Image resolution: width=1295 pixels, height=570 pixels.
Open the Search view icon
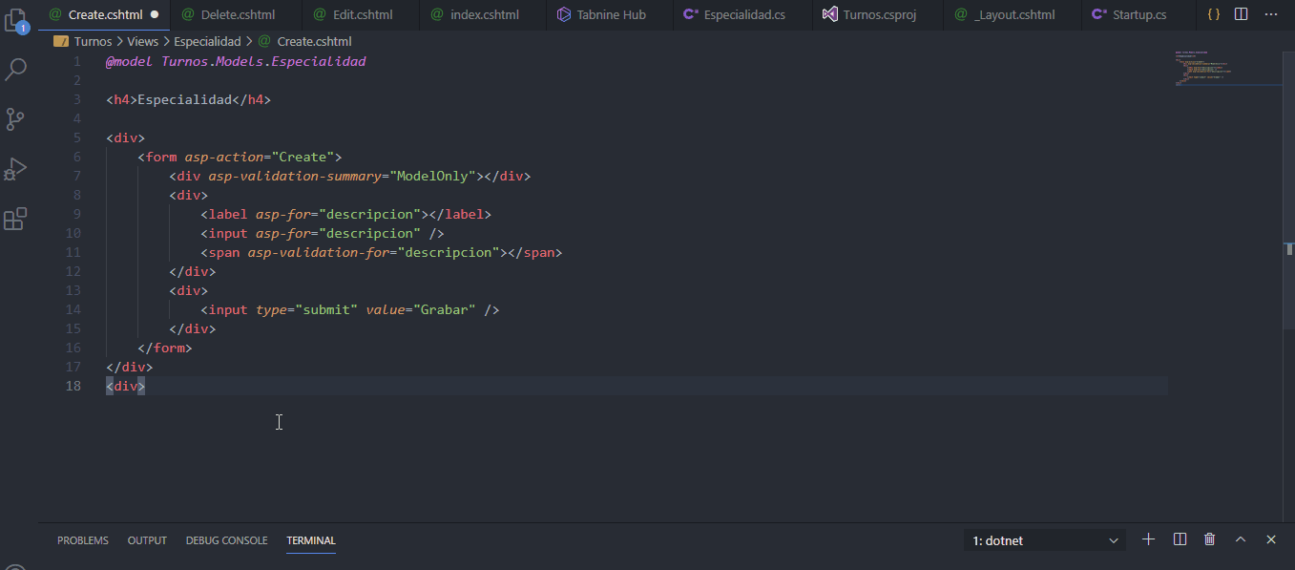tap(15, 70)
